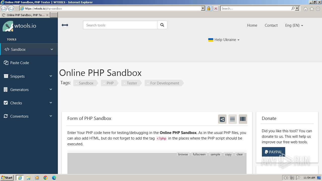Open IE search provider dropdown arrow
The height and width of the screenshot is (181, 322).
[297, 8]
